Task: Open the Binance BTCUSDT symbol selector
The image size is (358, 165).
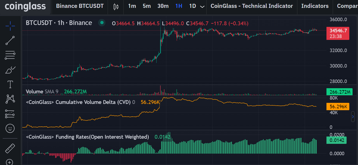Action: coord(80,6)
